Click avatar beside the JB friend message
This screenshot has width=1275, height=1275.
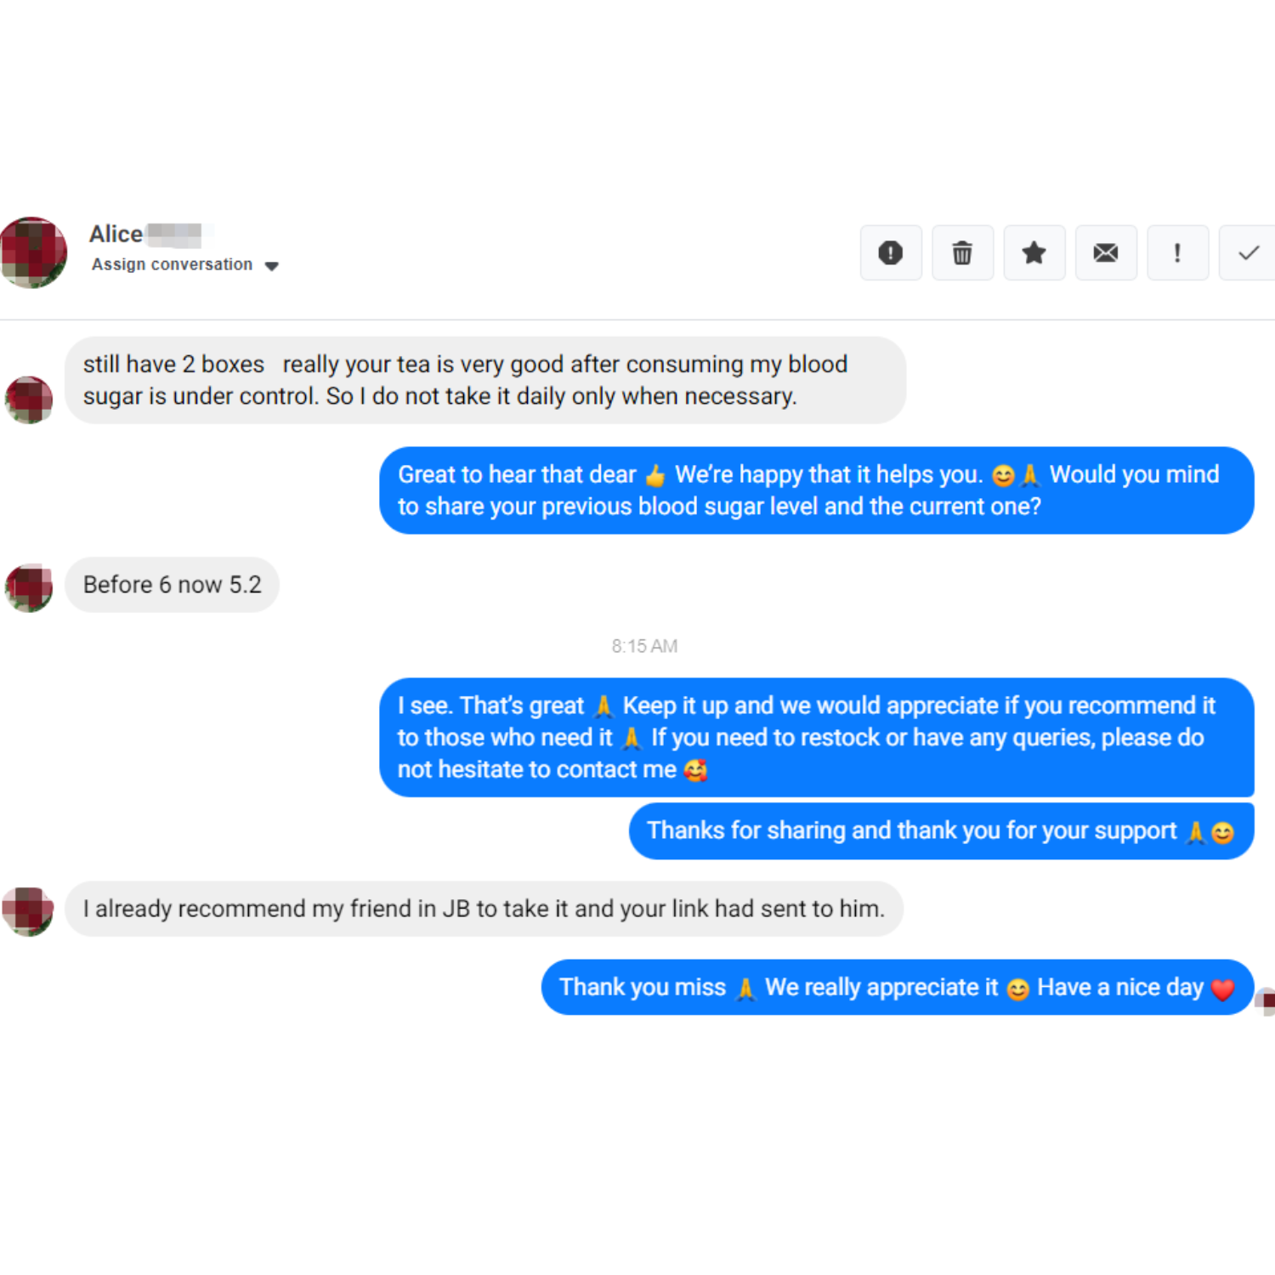[x=28, y=912]
